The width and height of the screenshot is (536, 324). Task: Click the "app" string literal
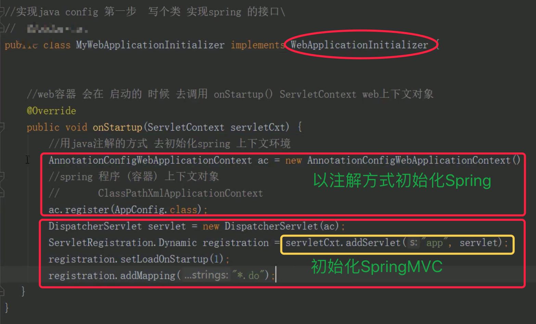point(435,243)
